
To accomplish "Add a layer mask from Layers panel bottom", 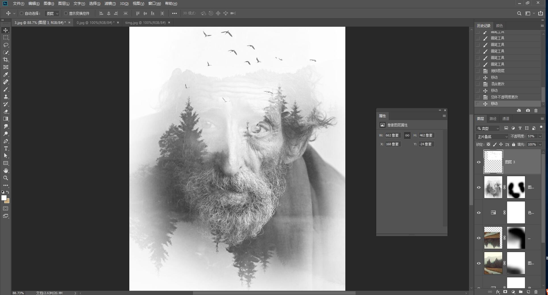I will [x=505, y=292].
